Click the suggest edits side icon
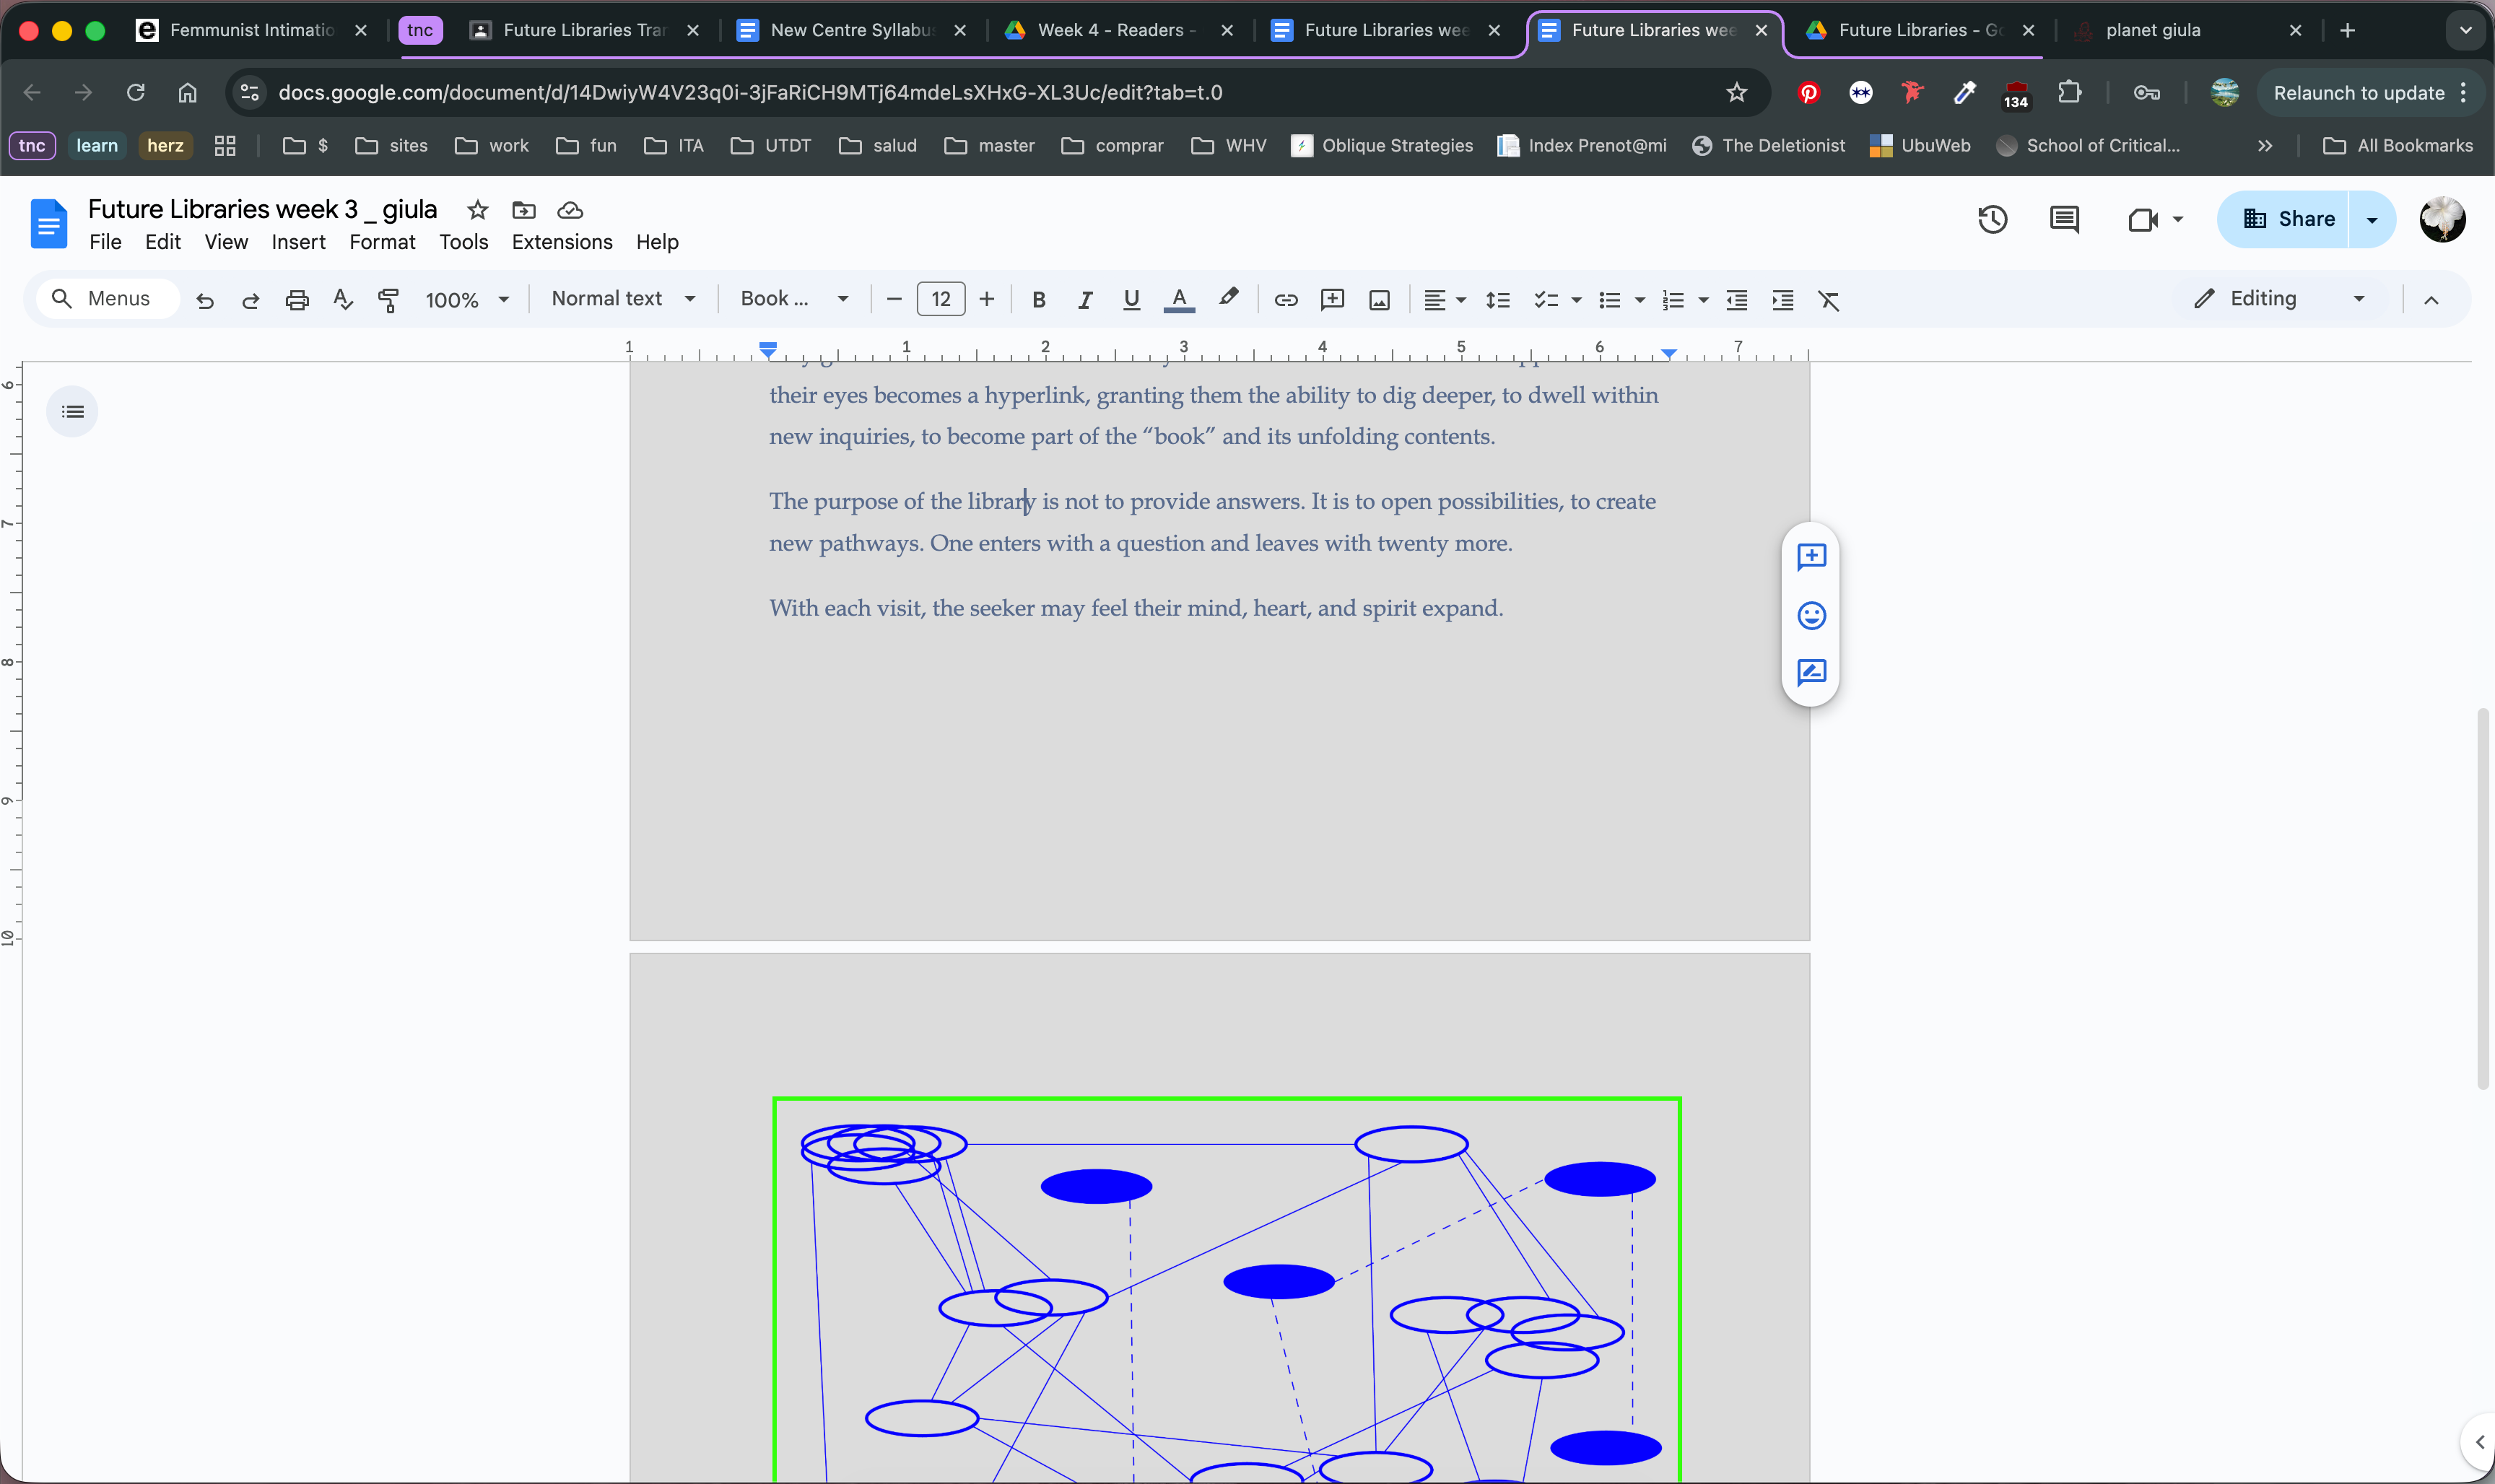 1811,672
